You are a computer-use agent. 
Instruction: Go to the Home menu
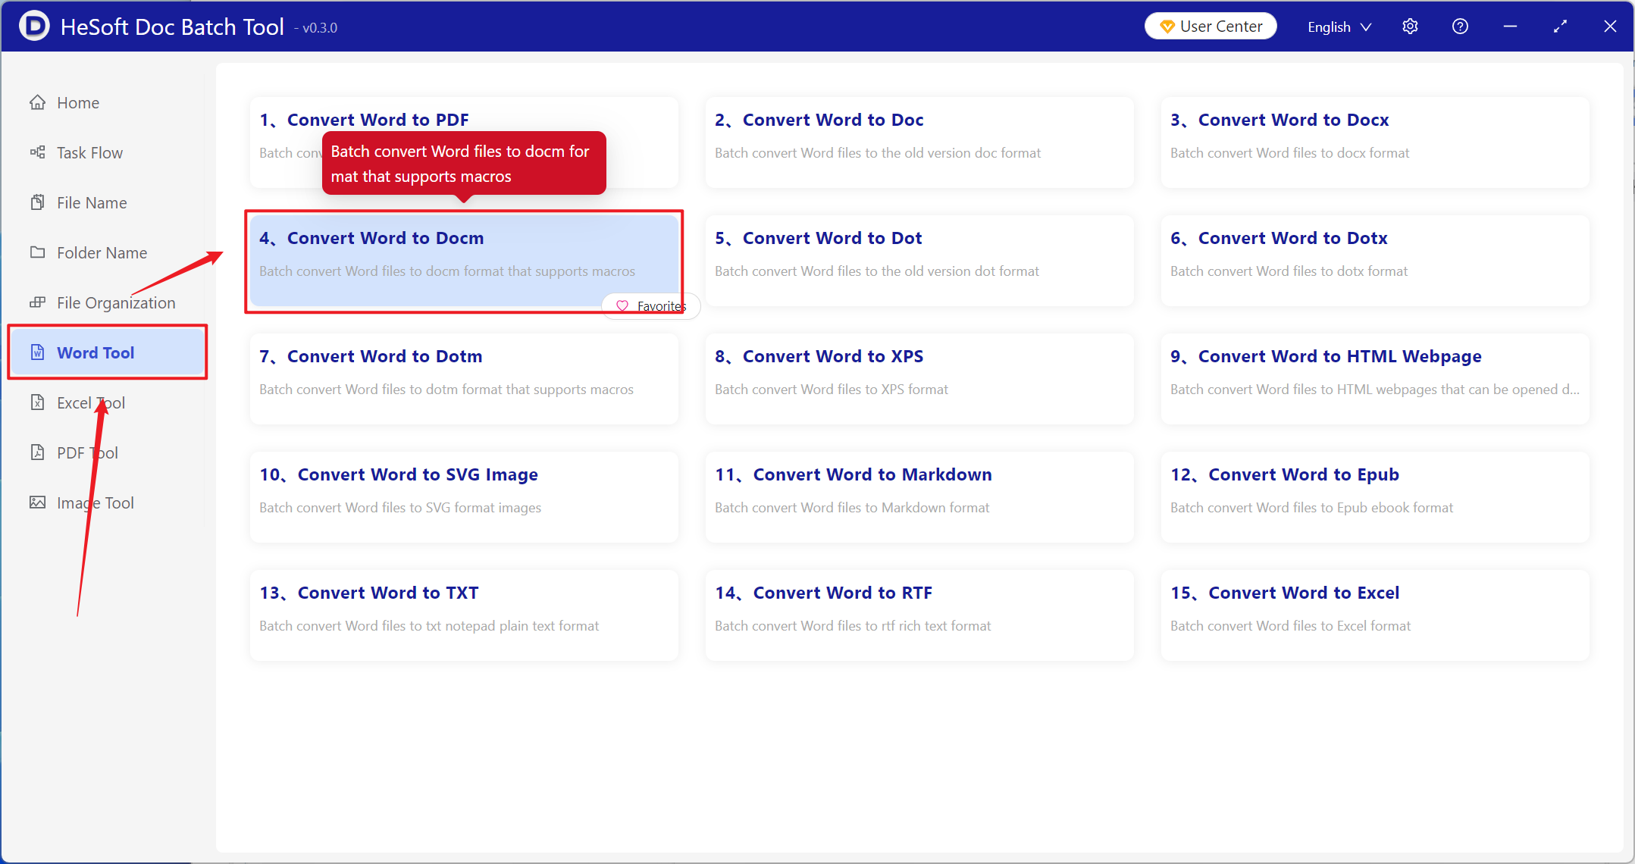click(x=108, y=102)
